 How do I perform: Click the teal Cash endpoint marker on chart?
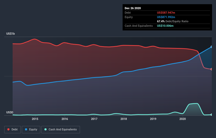point(212,115)
